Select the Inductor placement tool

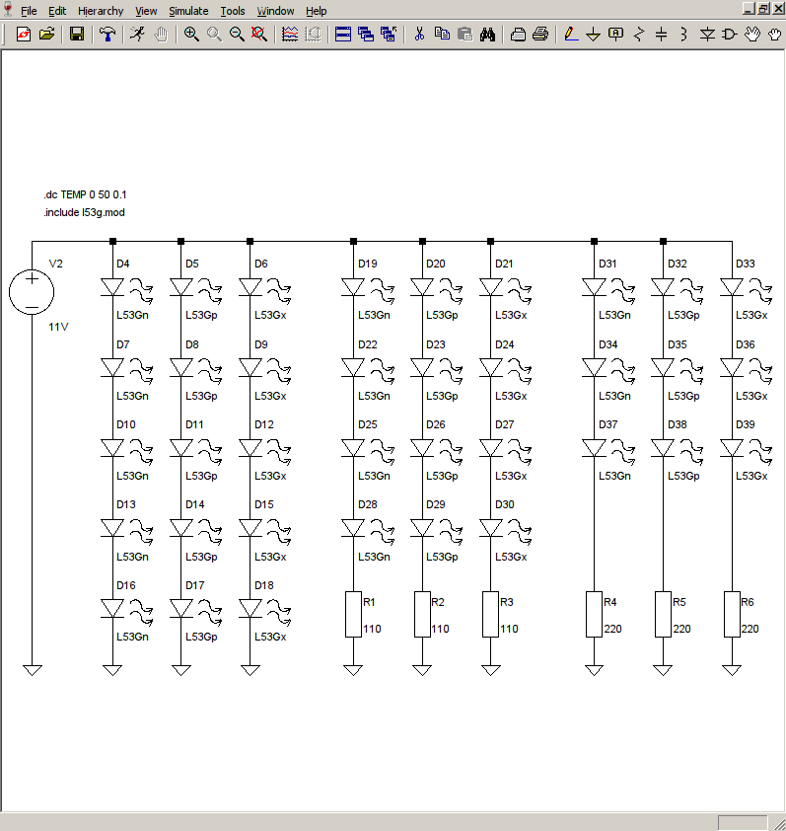[683, 35]
